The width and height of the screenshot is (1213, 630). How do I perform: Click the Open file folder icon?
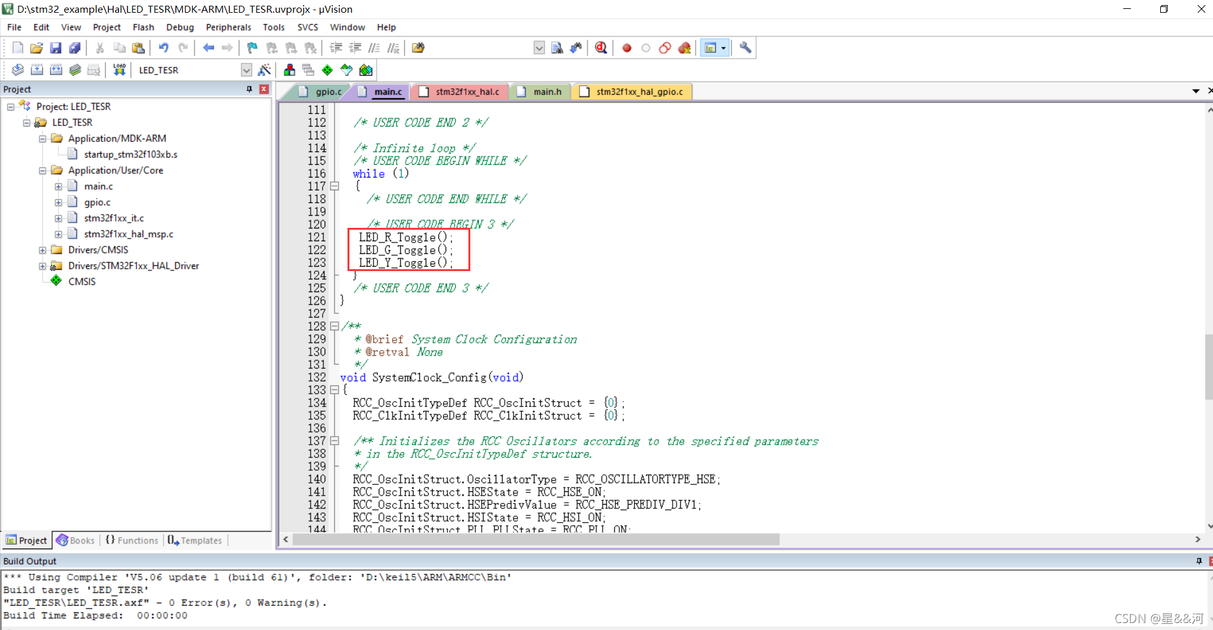click(x=37, y=48)
